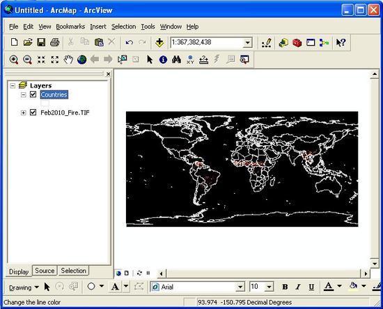The height and width of the screenshot is (309, 383).
Task: Open shape tool dropdown arrow beside the circle
Action: point(102,286)
